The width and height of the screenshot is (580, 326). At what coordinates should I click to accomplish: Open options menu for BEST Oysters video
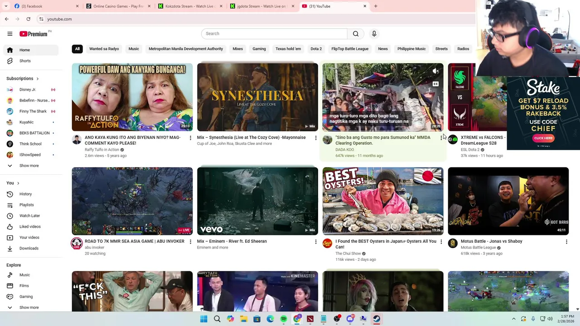441,242
